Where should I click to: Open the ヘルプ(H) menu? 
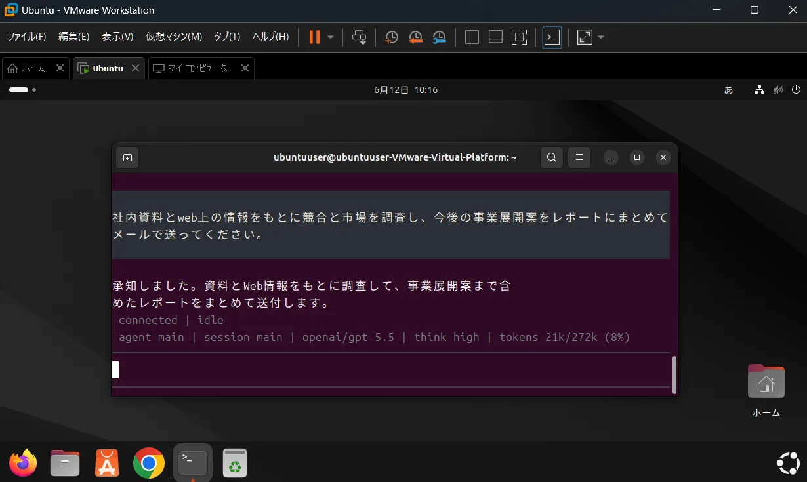tap(270, 37)
